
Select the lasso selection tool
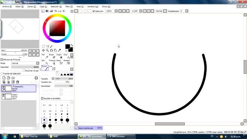click(x=47, y=46)
